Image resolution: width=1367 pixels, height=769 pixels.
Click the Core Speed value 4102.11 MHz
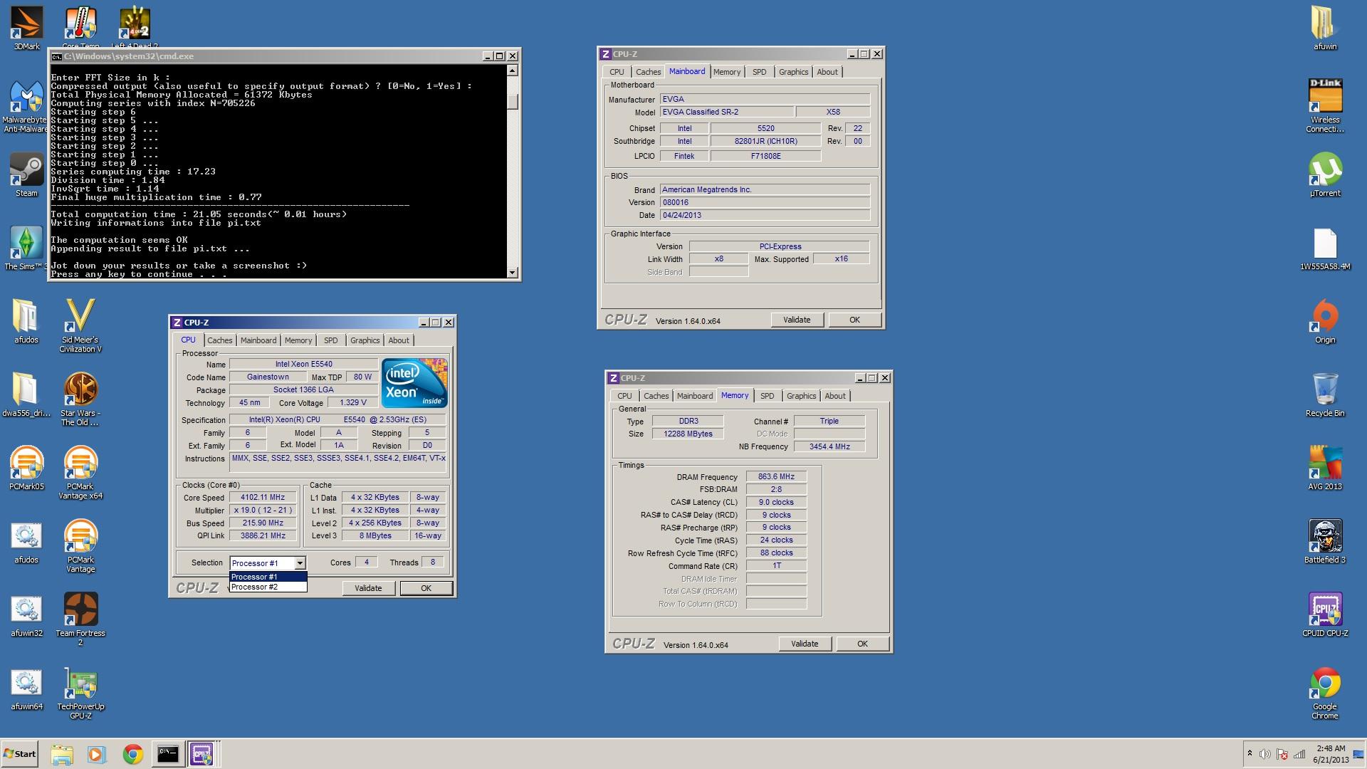coord(263,498)
